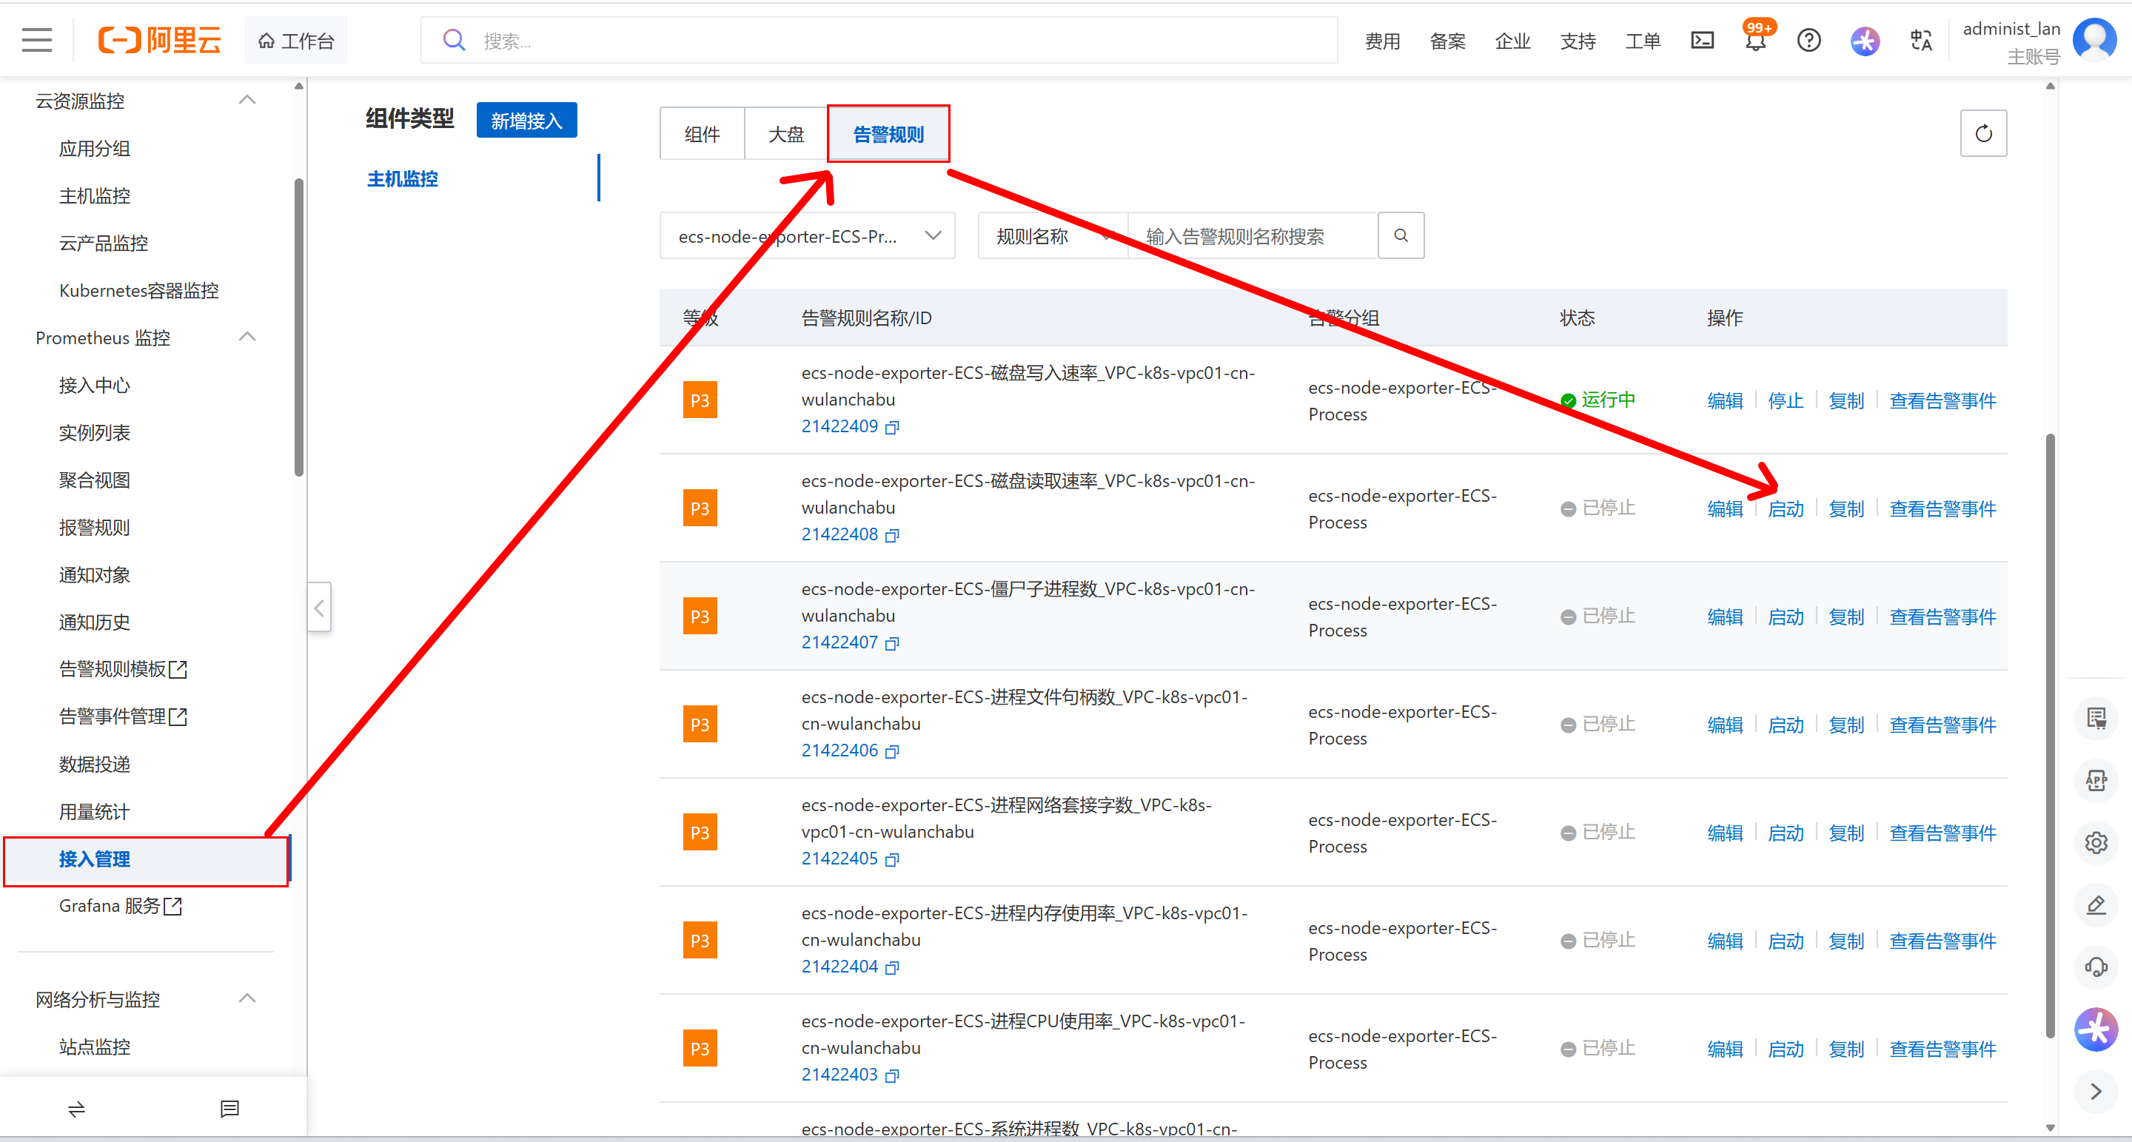
Task: Collapse the 网络分析与监控 section
Action: click(x=247, y=998)
